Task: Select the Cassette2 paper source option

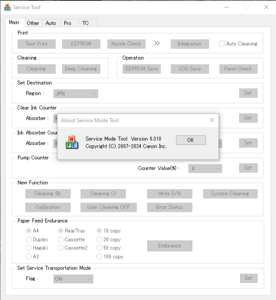Action: tap(60, 248)
